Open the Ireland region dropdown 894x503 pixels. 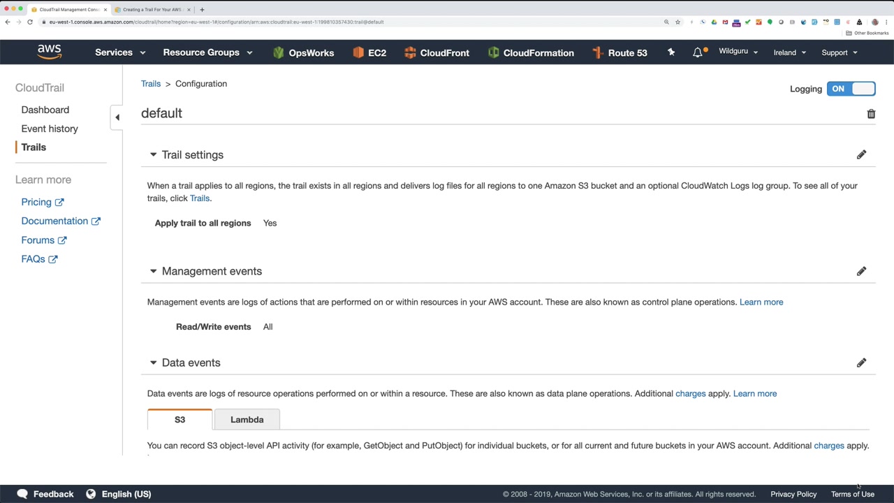click(x=789, y=52)
